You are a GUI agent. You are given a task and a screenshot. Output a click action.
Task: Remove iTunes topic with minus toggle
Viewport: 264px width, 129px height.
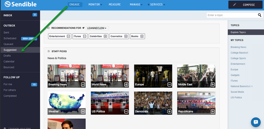coord(84,36)
